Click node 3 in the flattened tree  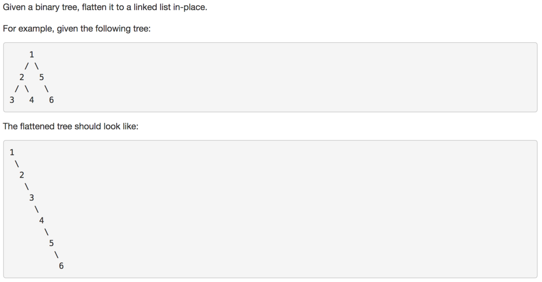click(x=31, y=198)
